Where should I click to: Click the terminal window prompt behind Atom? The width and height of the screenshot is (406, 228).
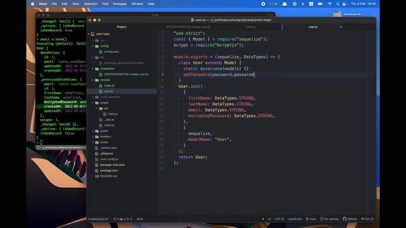pos(39,142)
